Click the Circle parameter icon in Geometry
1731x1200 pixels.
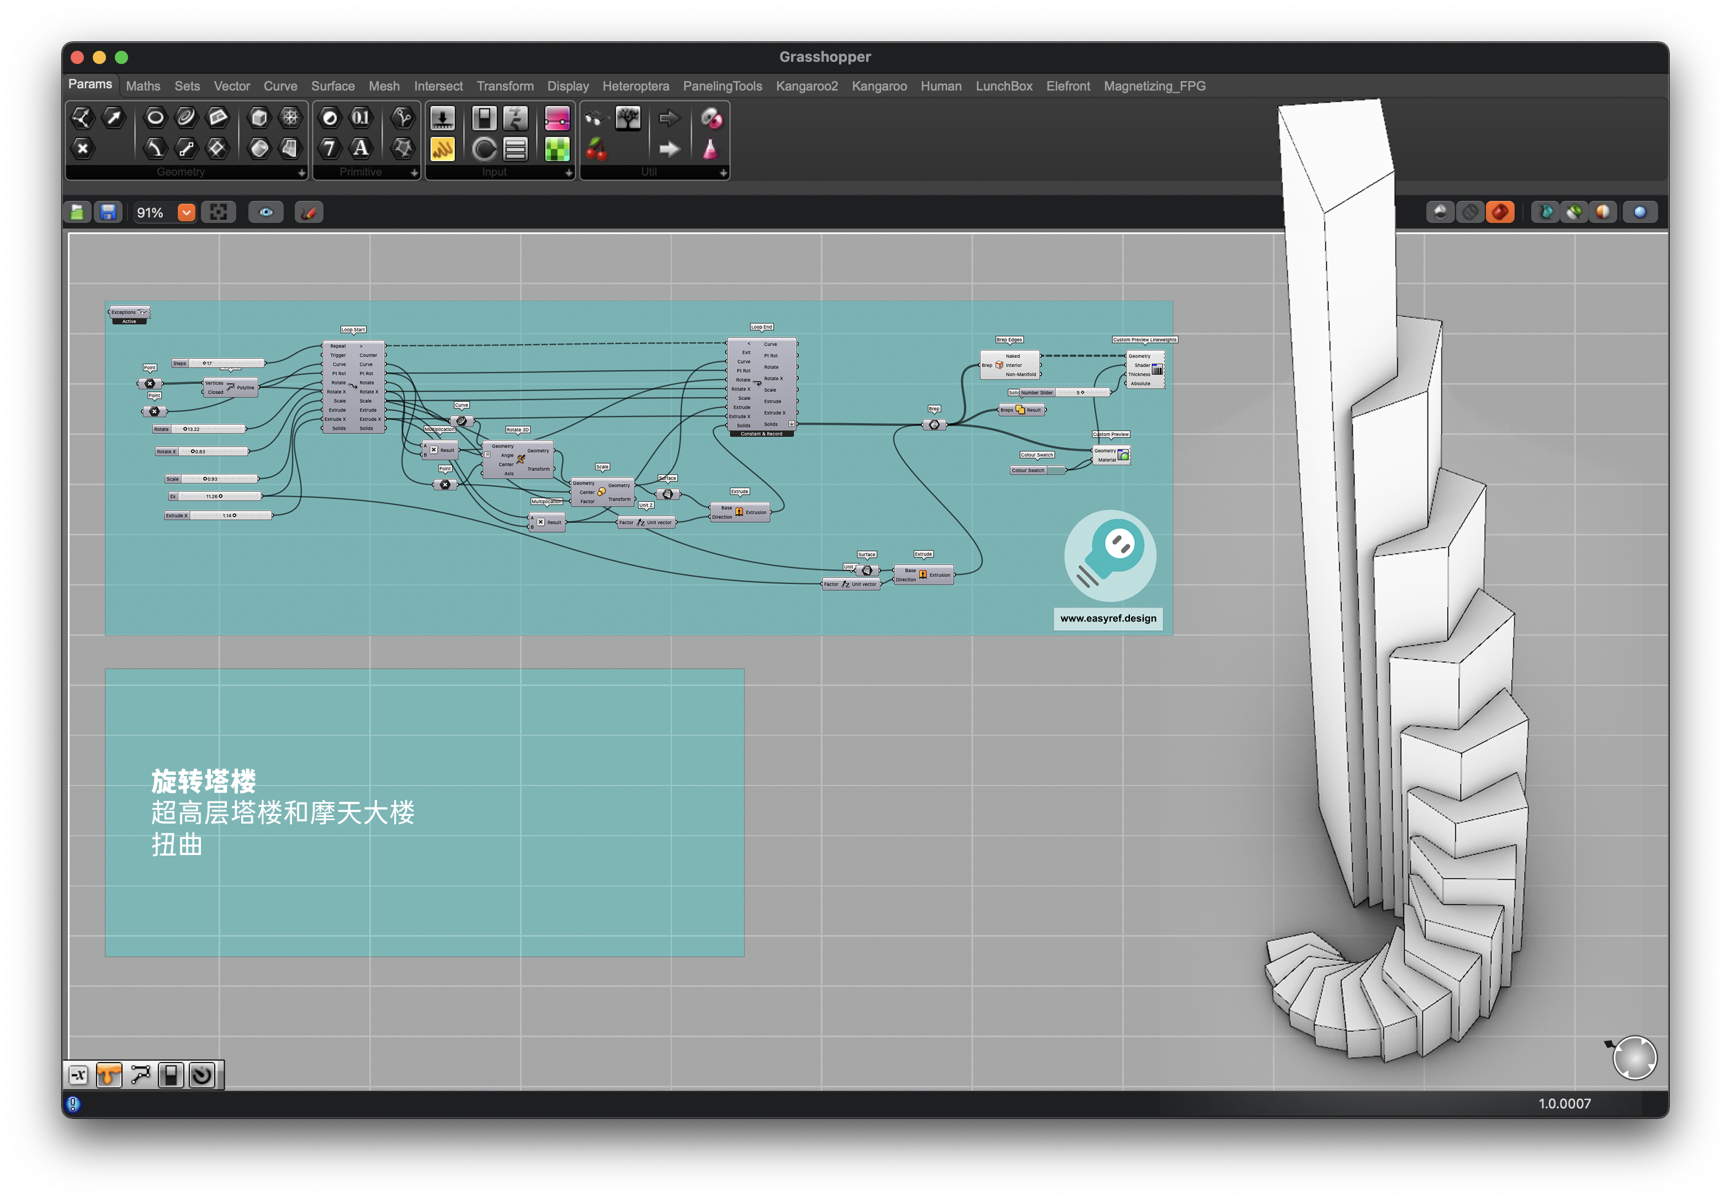point(155,117)
